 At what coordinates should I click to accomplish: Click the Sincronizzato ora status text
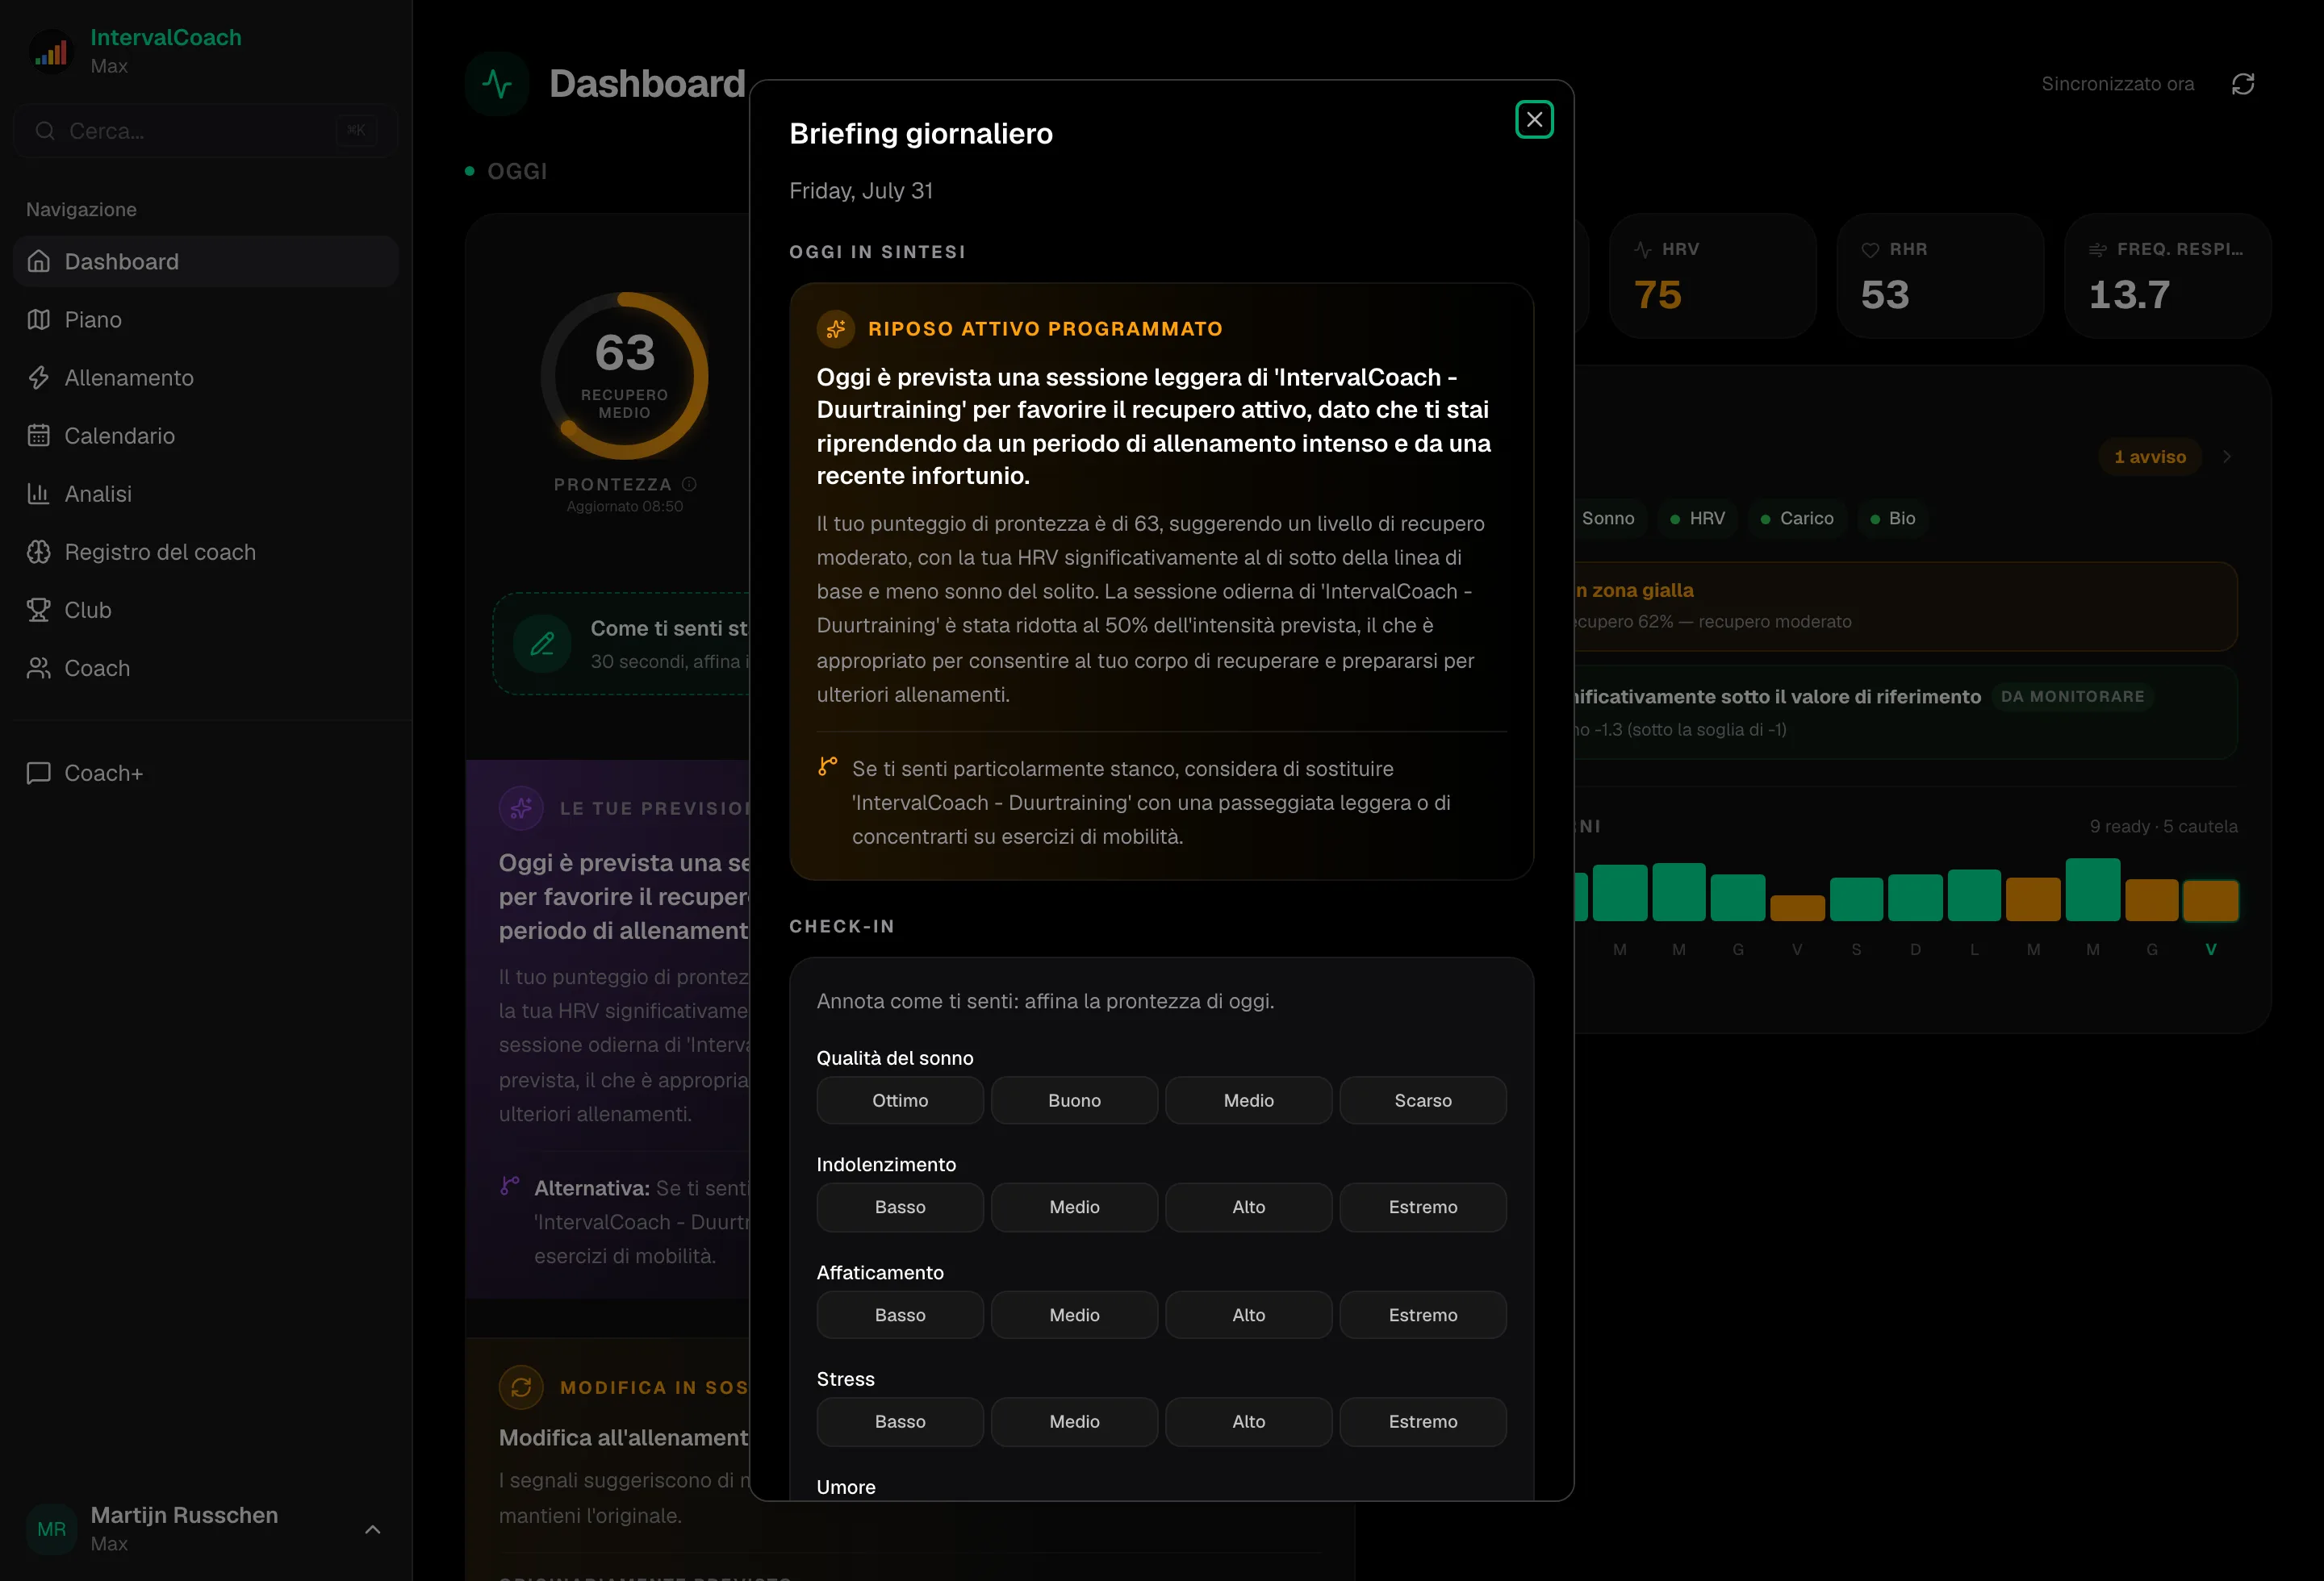click(x=2118, y=84)
